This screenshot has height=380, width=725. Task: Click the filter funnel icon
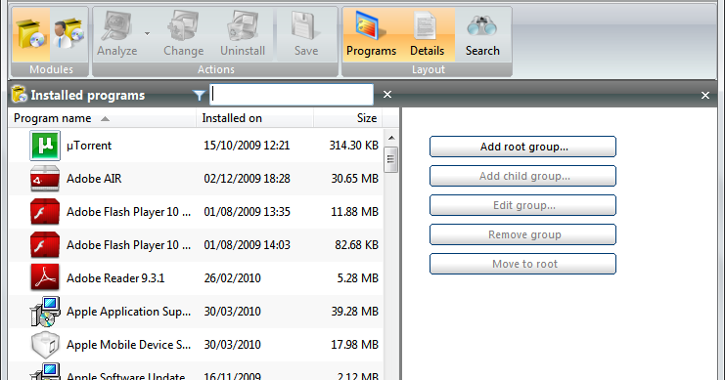(x=199, y=95)
